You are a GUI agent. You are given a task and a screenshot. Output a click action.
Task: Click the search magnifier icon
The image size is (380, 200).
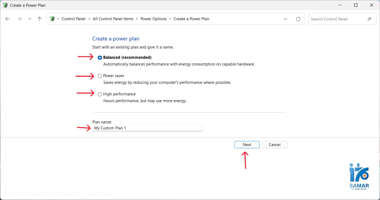369,19
